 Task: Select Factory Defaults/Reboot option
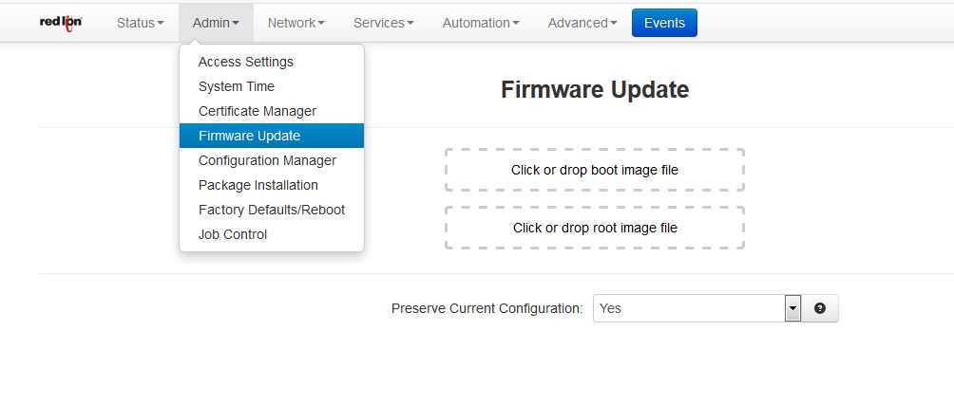(272, 211)
